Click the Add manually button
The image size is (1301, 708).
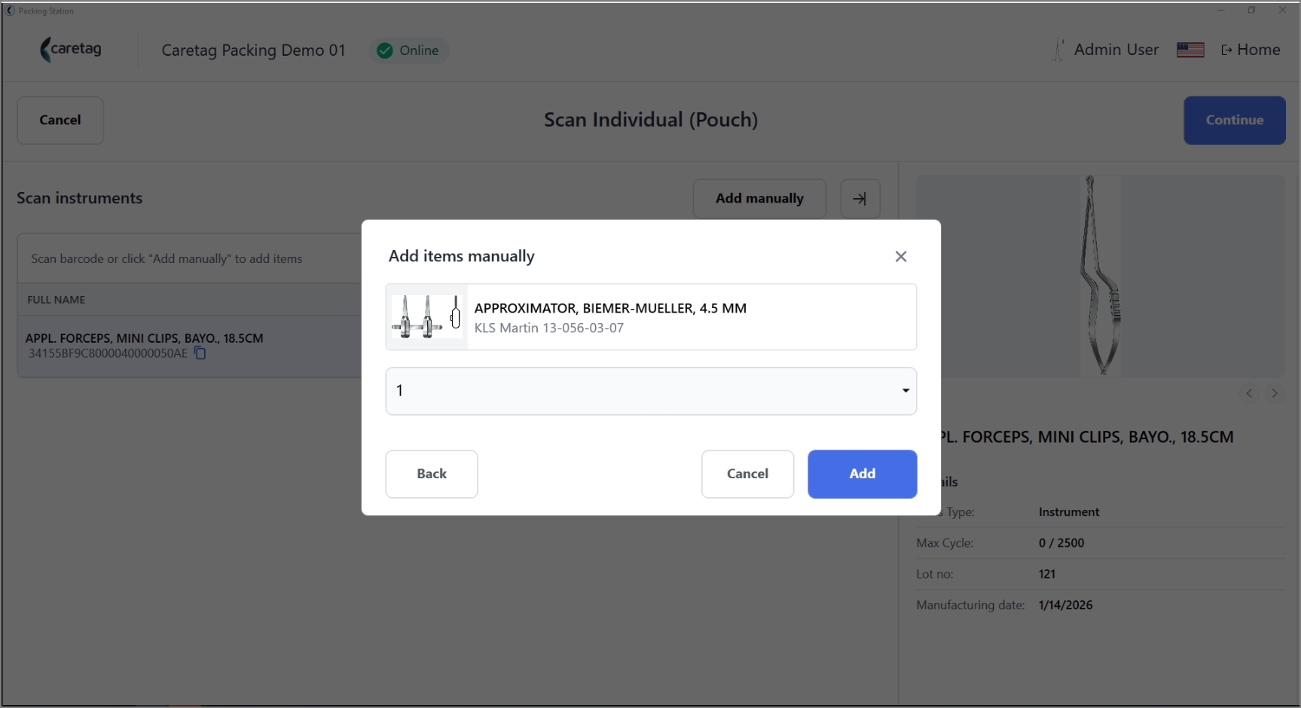point(759,199)
